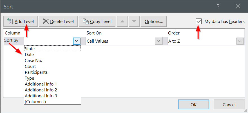248x113 pixels.
Task: Expand the Sort by column dropdown
Action: (x=77, y=41)
